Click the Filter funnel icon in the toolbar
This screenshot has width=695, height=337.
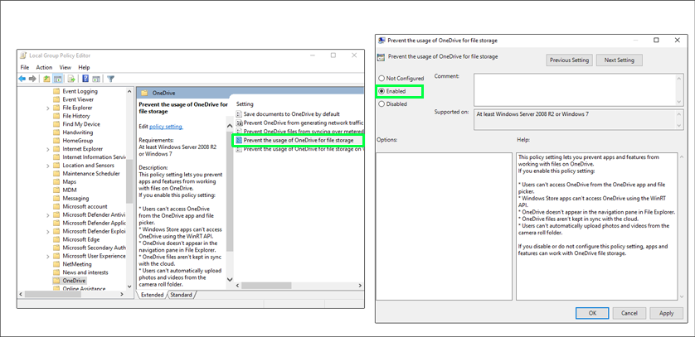(x=111, y=79)
